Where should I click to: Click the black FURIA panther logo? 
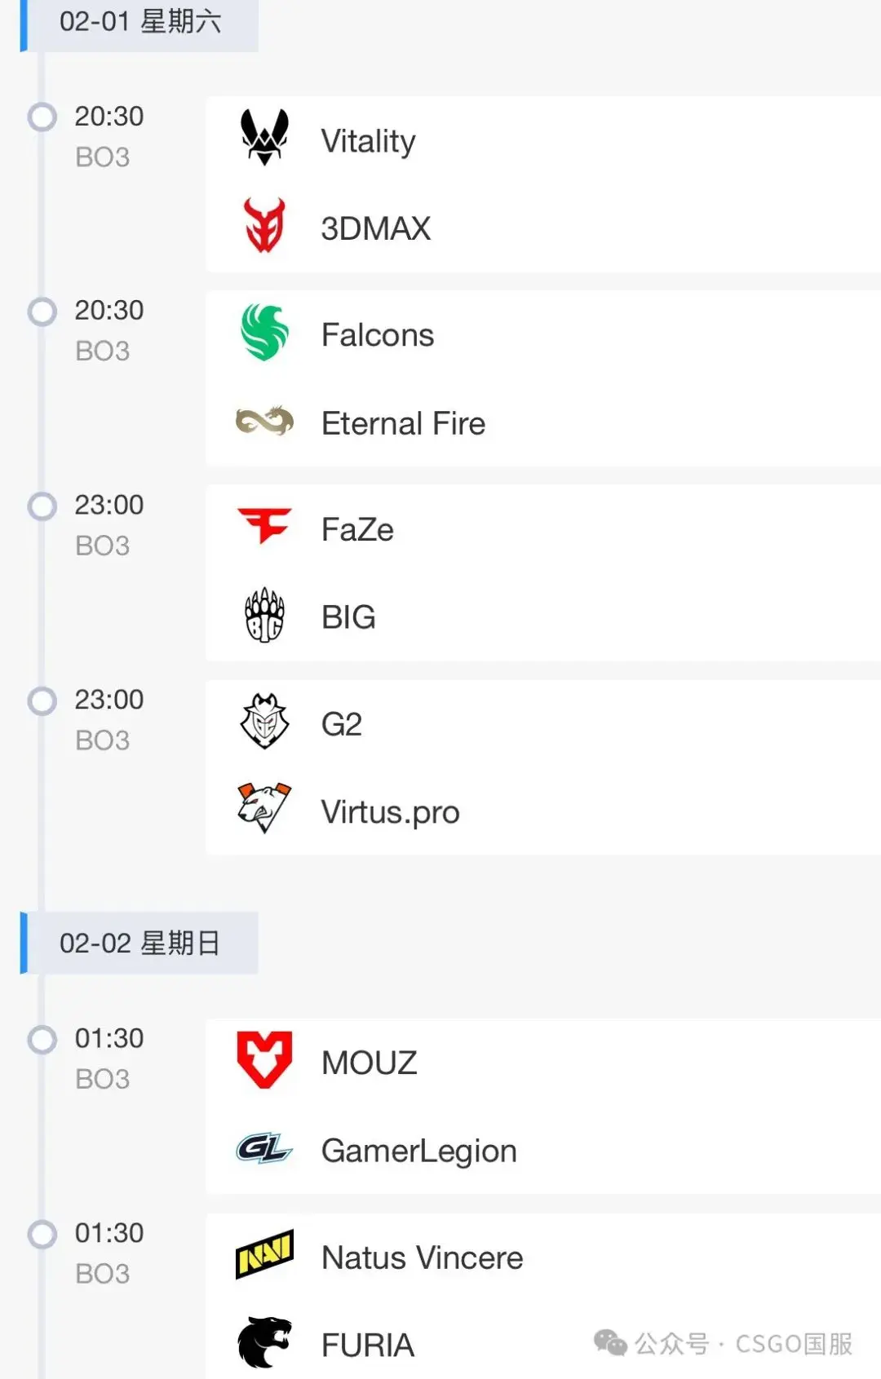coord(264,1343)
